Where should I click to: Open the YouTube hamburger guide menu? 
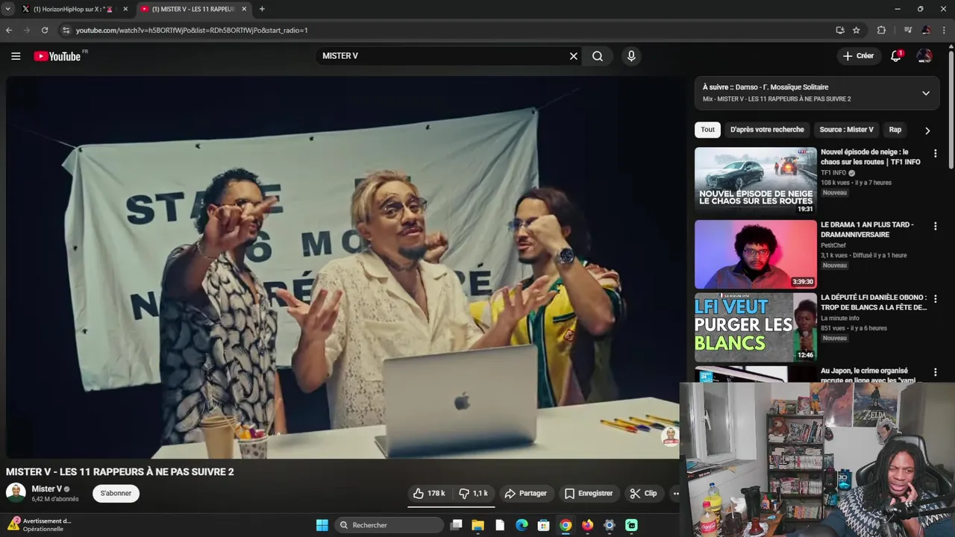click(x=16, y=56)
